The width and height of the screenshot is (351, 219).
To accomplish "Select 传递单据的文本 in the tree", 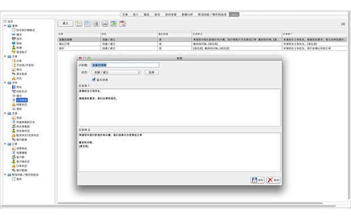I will pyautogui.click(x=26, y=122).
